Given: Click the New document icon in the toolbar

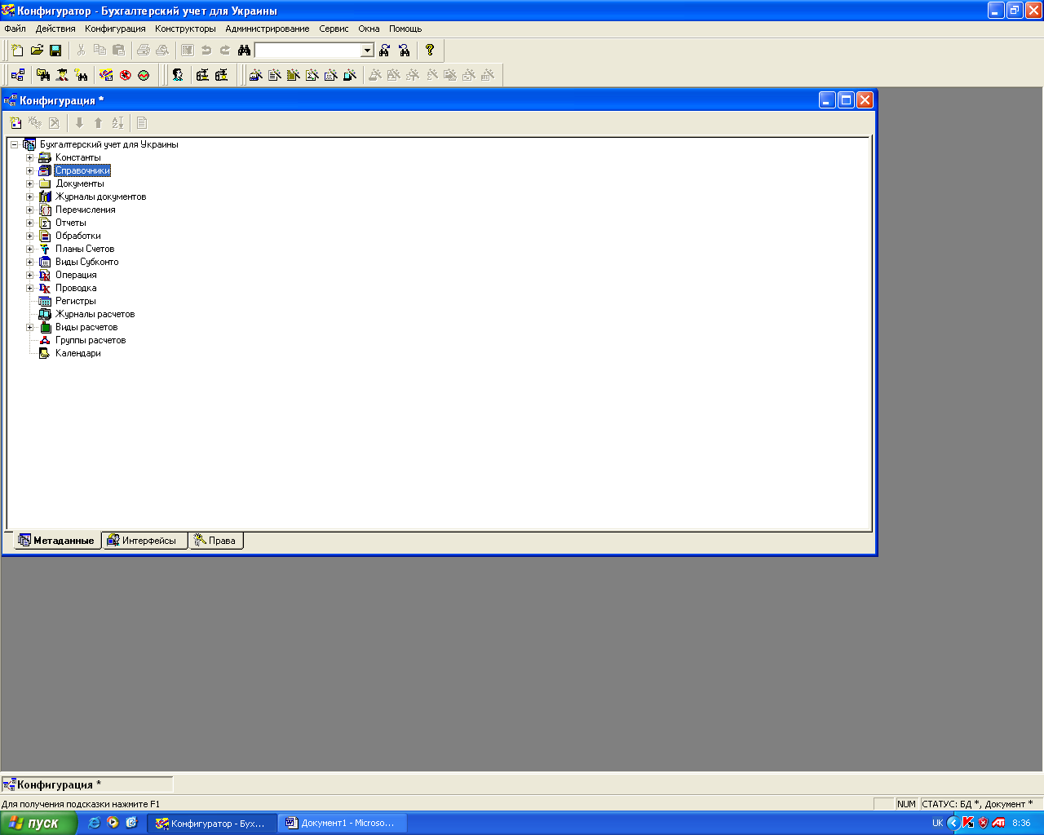Looking at the screenshot, I should tap(17, 51).
